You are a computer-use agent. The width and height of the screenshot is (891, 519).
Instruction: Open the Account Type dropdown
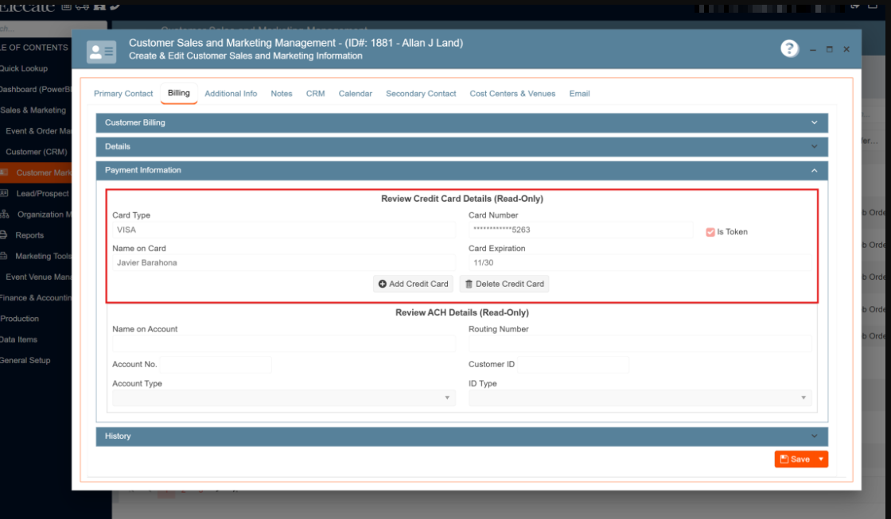(284, 397)
